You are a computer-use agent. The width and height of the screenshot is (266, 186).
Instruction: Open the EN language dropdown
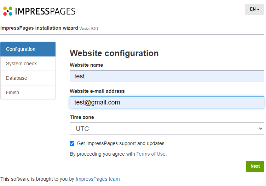click(254, 9)
